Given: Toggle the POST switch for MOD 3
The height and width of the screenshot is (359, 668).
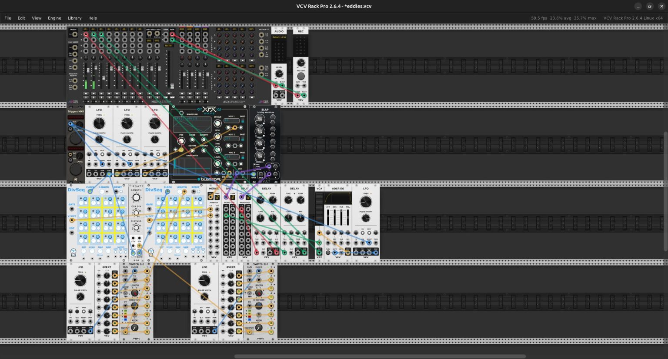Looking at the screenshot, I should tap(243, 157).
